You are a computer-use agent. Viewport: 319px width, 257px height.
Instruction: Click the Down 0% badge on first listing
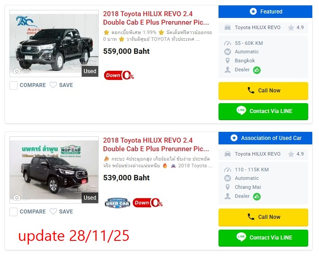coord(119,75)
